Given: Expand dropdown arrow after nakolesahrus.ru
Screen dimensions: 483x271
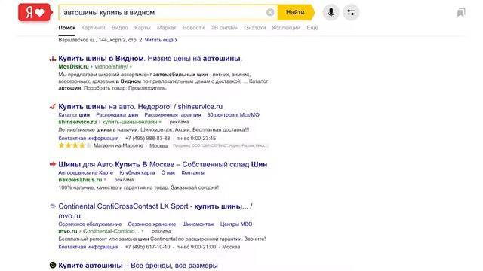Looking at the screenshot, I should (x=105, y=180).
